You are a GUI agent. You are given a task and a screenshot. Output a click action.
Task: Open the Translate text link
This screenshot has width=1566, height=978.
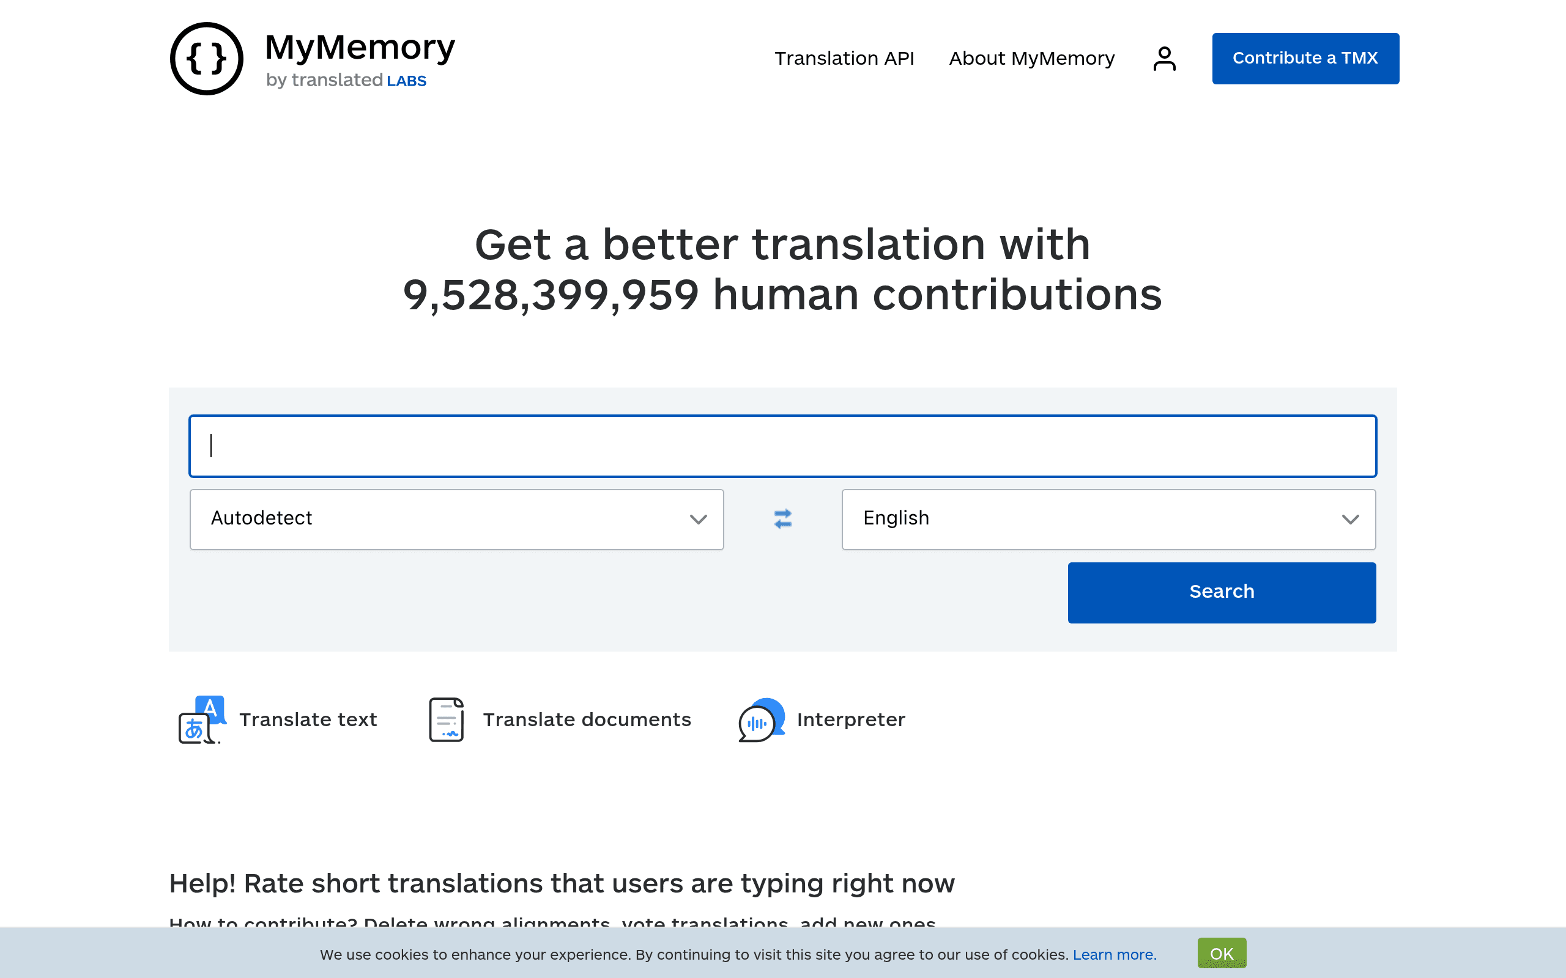308,719
